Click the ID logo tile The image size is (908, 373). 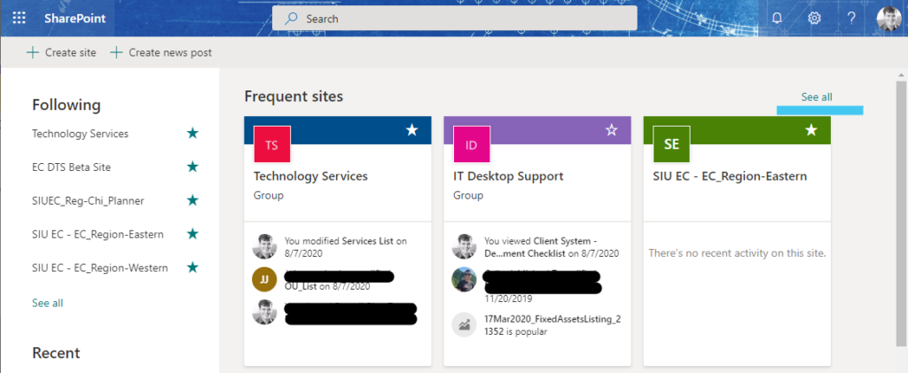point(472,144)
